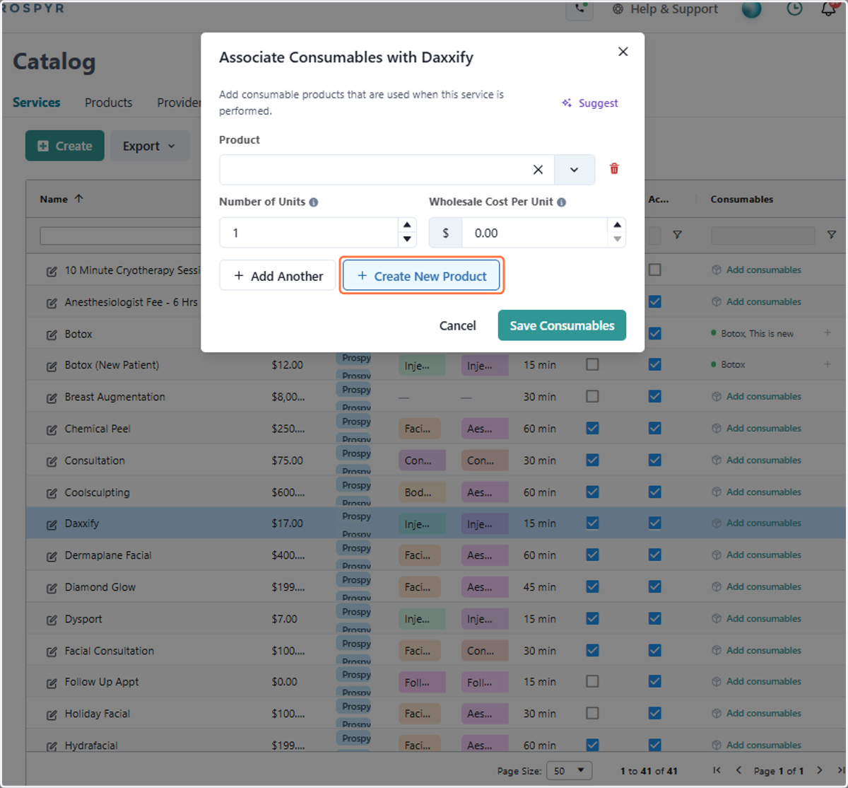This screenshot has width=848, height=788.
Task: Click the info icon beside Number of Units
Action: (314, 202)
